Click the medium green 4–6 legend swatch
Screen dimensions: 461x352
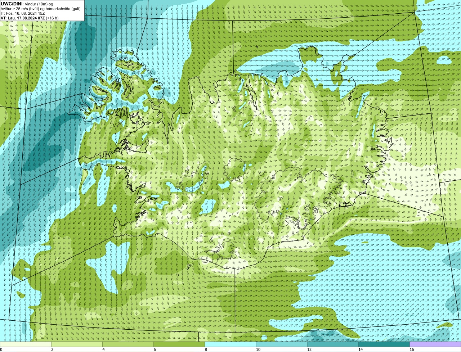tap(128, 344)
